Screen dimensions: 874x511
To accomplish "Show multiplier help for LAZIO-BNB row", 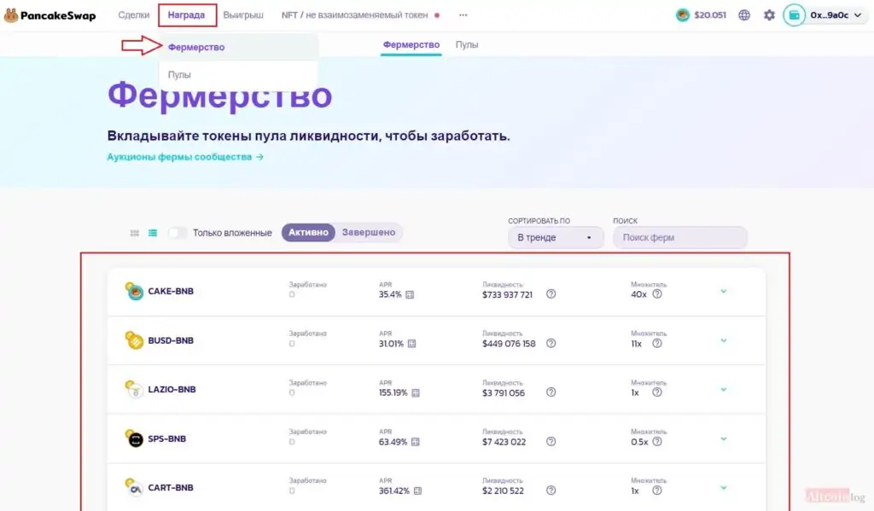I will point(657,392).
